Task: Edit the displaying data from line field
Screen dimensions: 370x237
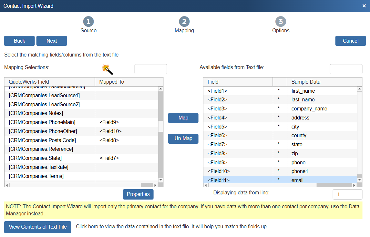Action: click(x=347, y=194)
